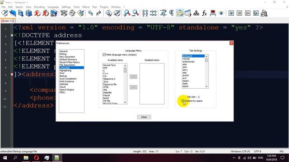Open File Explorer from taskbar

click(x=26, y=158)
